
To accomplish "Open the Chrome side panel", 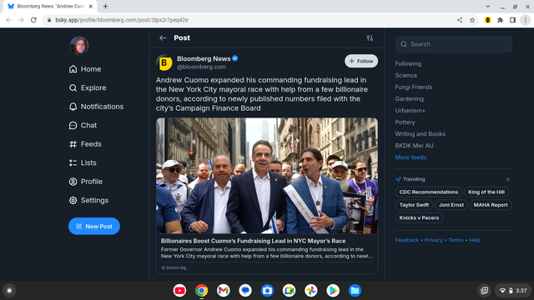I will pyautogui.click(x=512, y=20).
